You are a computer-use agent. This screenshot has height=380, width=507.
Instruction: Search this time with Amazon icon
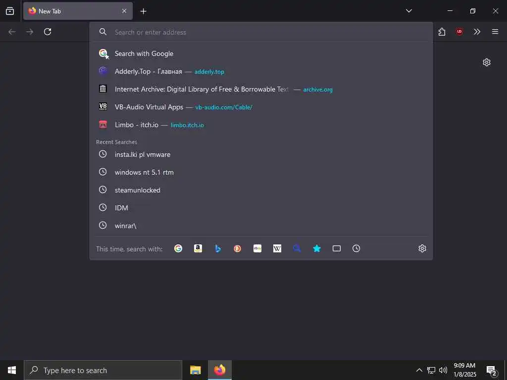pos(198,248)
